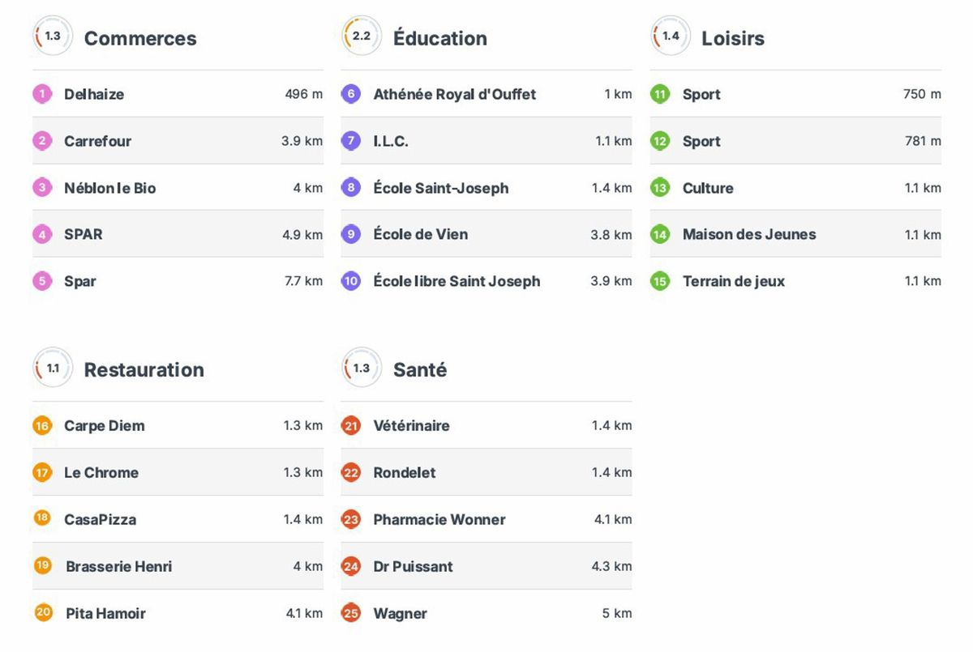973x652 pixels.
Task: Click the Santé 1.3 score gauge icon
Action: click(x=361, y=369)
